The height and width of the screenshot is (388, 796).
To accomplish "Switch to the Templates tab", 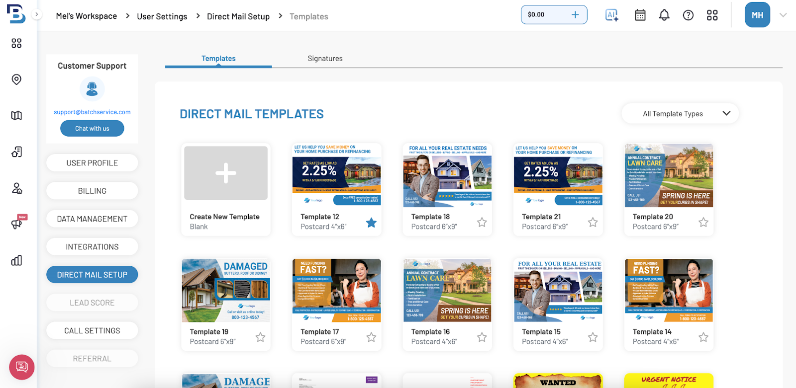I will 218,59.
